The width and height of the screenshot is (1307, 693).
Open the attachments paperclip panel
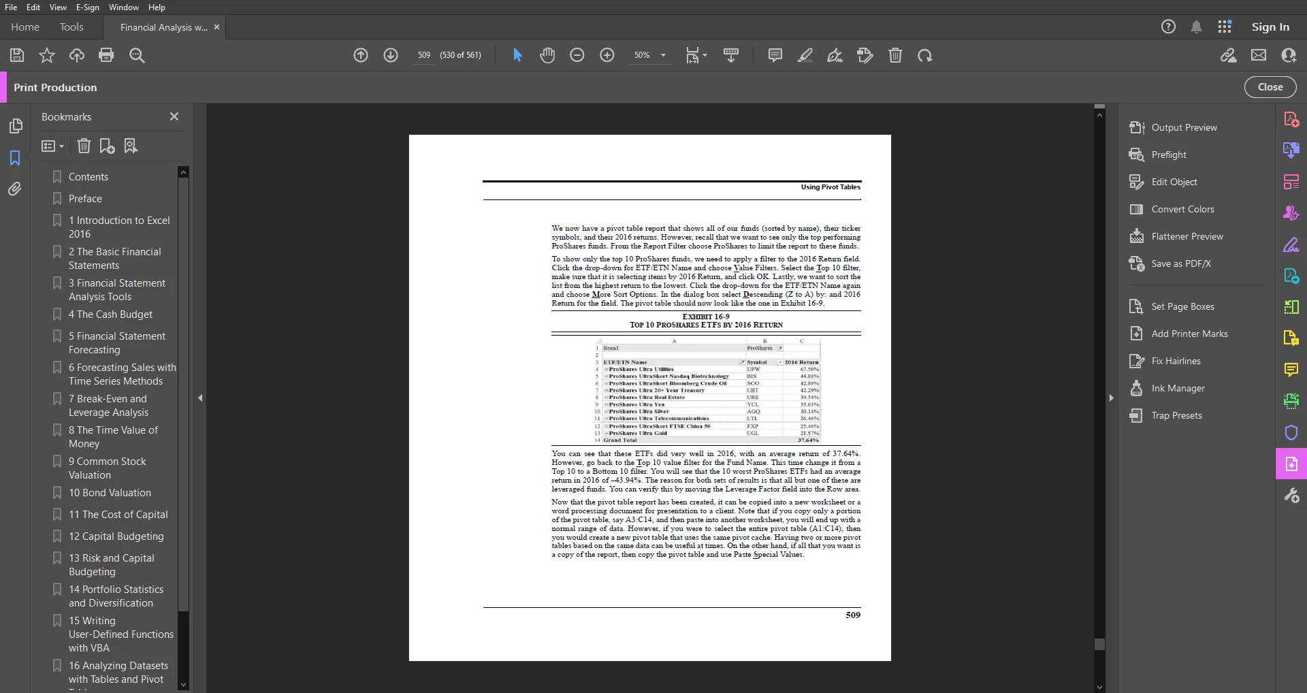point(15,189)
